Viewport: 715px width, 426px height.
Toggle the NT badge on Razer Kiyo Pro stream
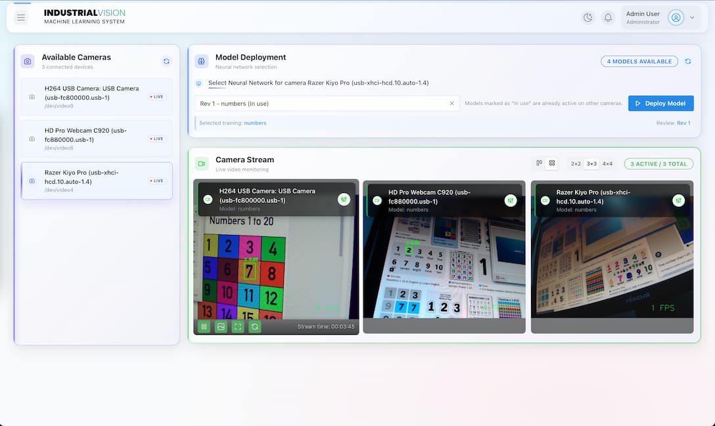[x=679, y=200]
